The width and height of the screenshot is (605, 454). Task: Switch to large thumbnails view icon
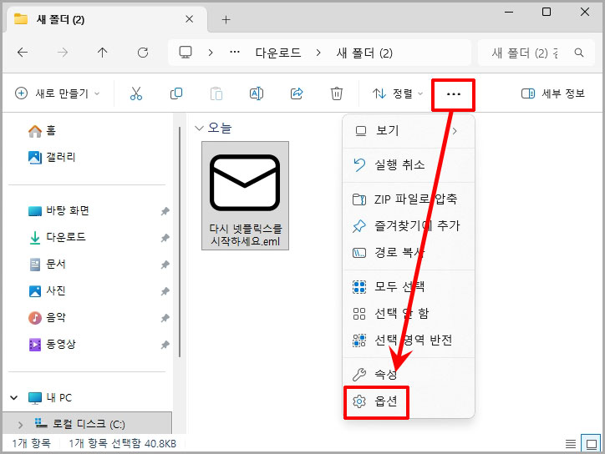[x=591, y=444]
